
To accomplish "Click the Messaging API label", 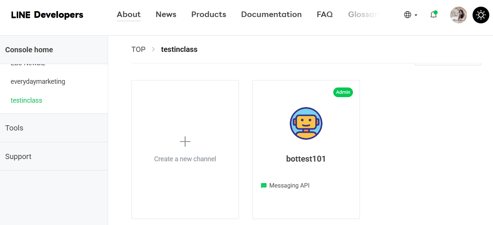I will point(289,186).
